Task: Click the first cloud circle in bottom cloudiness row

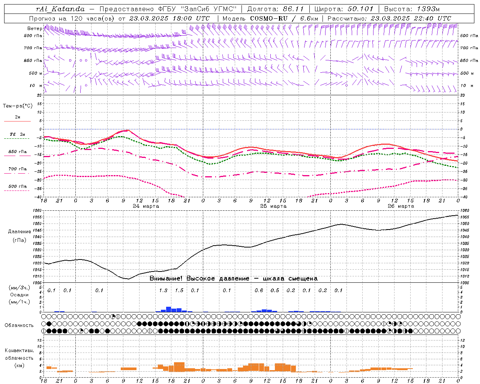Action: click(44, 331)
